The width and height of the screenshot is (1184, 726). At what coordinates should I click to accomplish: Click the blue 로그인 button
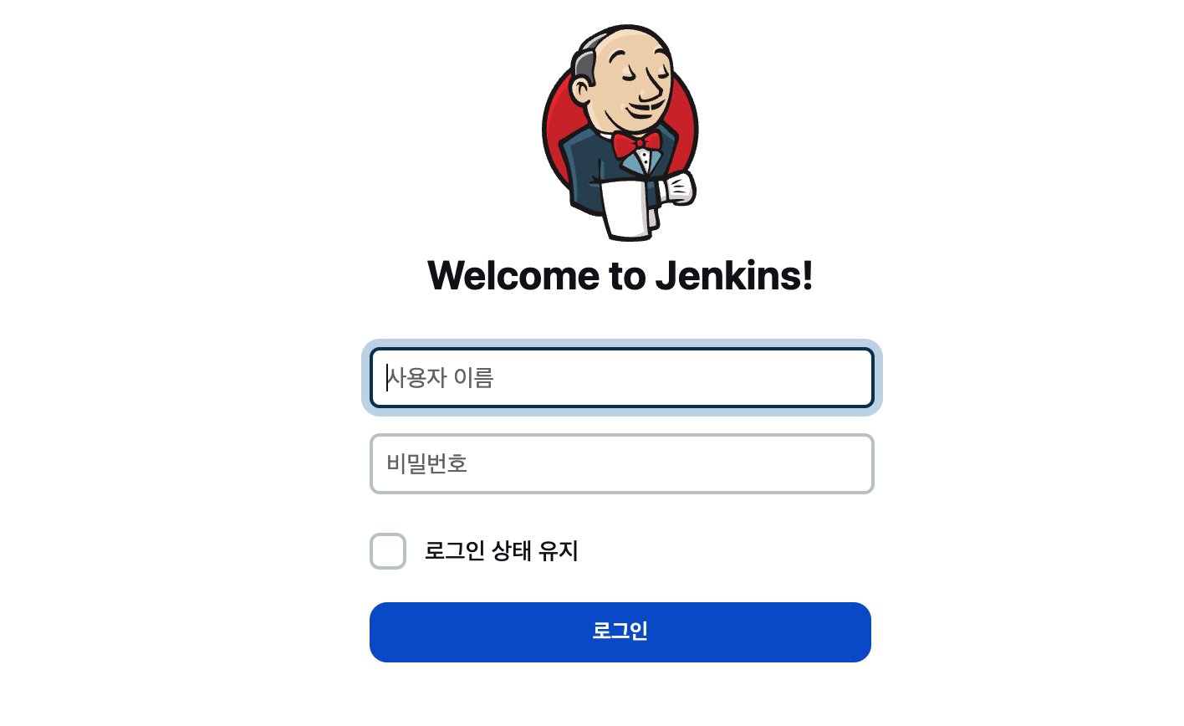click(x=620, y=632)
